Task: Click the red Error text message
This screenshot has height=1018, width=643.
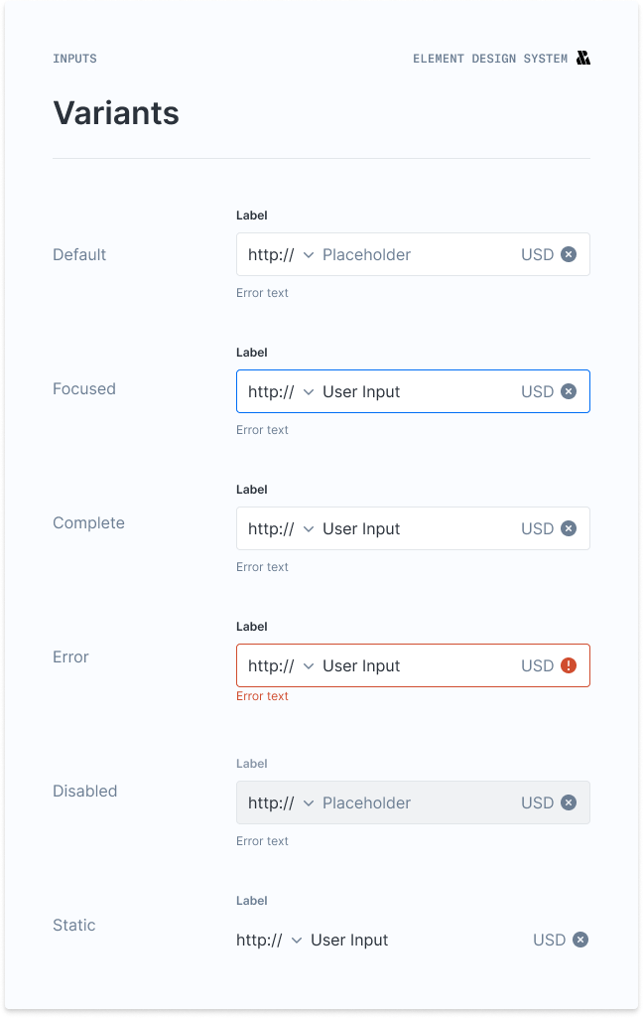Action: tap(262, 696)
